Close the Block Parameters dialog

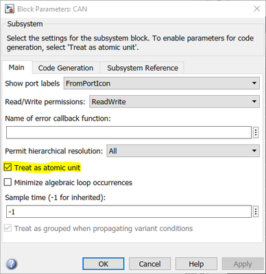[257, 9]
